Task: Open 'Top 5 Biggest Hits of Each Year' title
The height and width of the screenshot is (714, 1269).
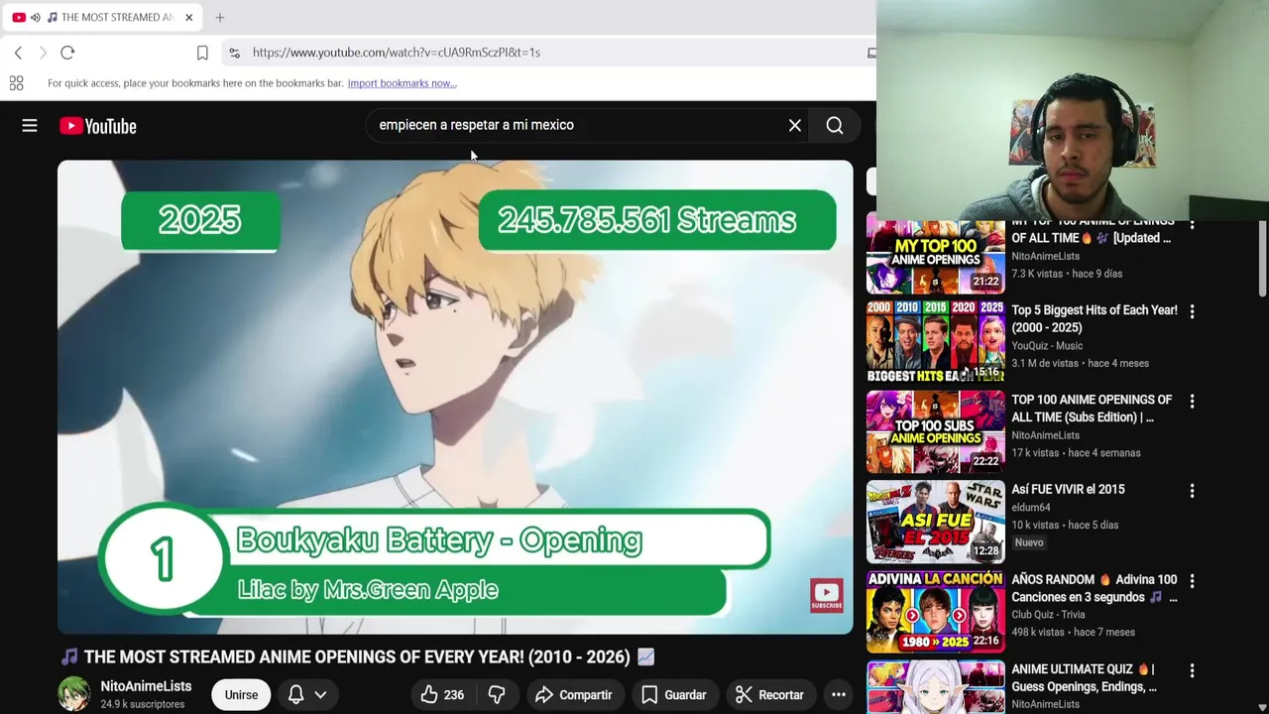Action: click(1095, 319)
